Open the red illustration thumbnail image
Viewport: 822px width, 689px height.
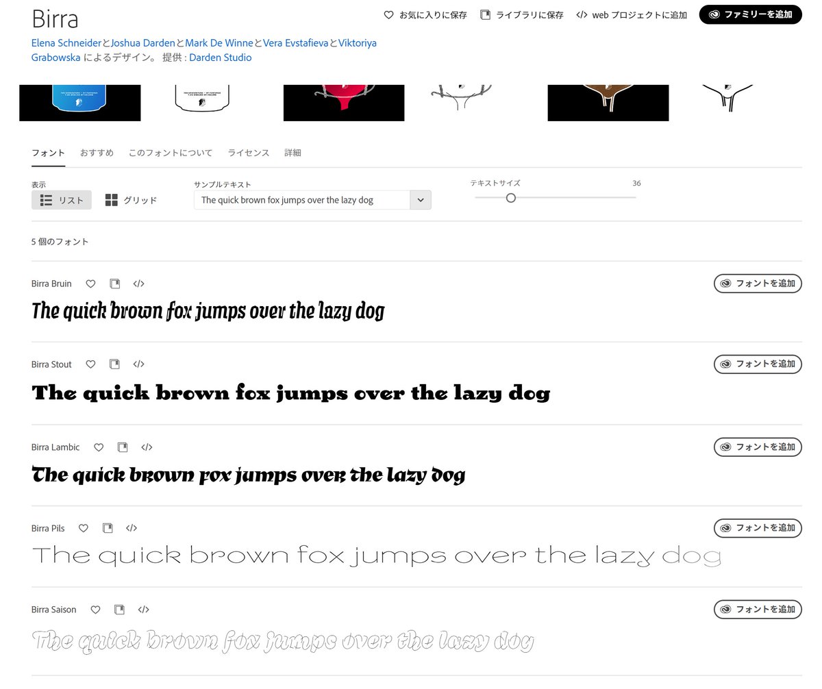[344, 103]
